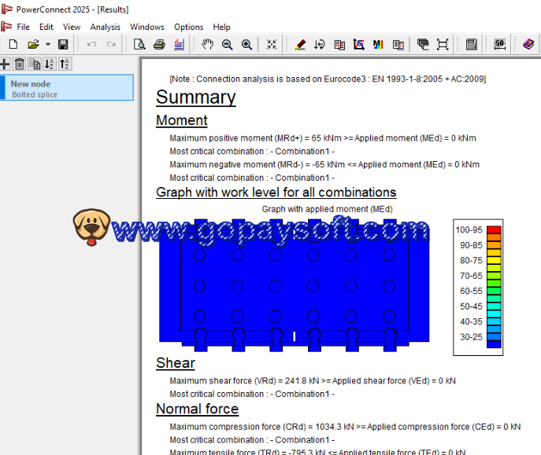Click the loads arrows icon
Screen dimensions: 541x455
320,44
